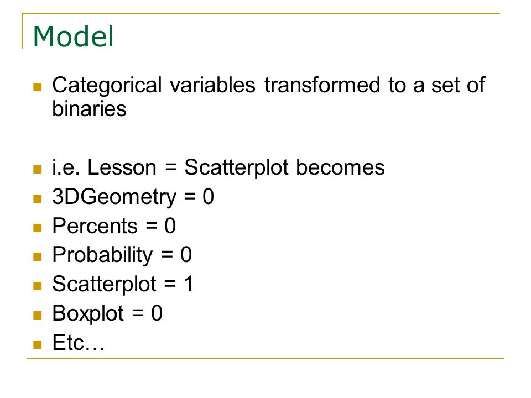Image resolution: width=531 pixels, height=398 pixels.
Task: Click the word 'becomes' in the second bullet
Action: coord(340,167)
